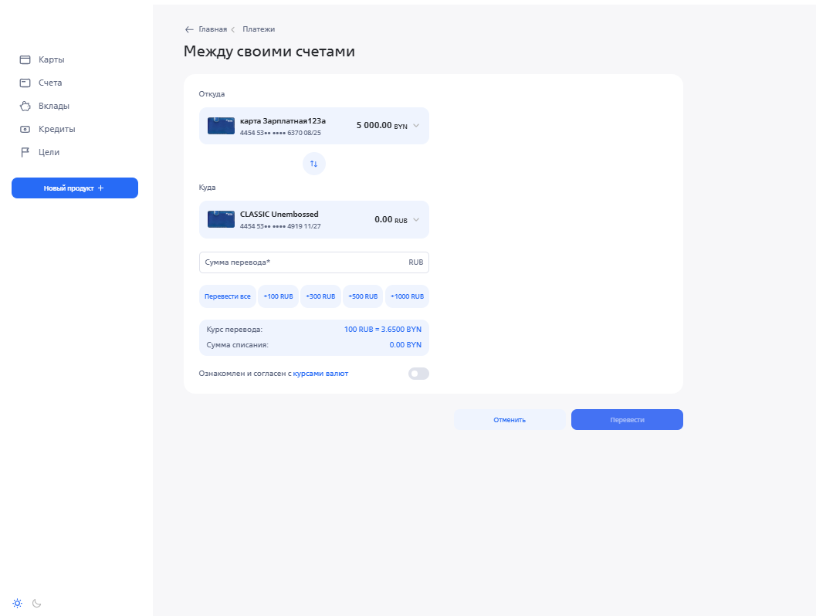Switch to dark theme moon icon
The image size is (816, 616).
coord(36,603)
